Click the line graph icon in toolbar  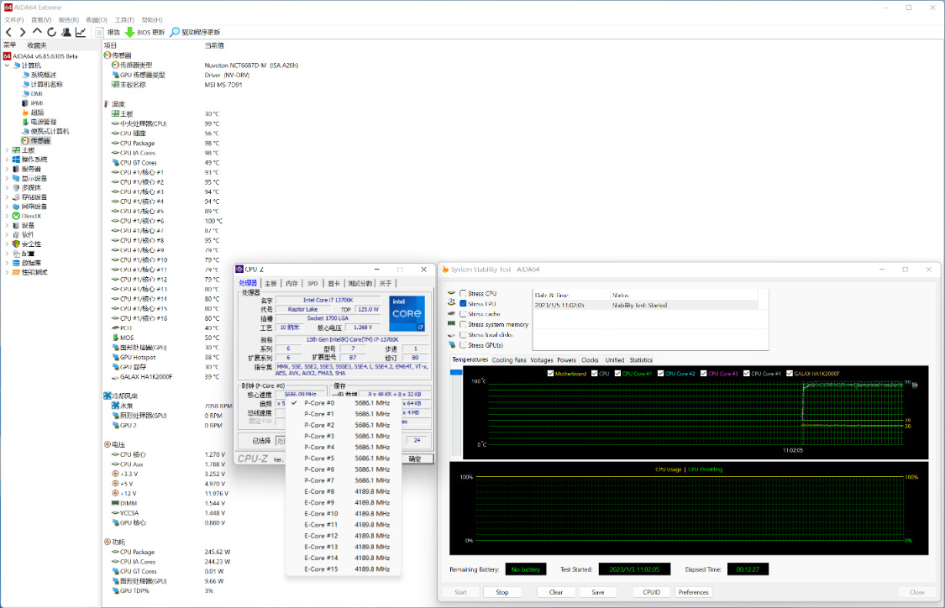[x=81, y=32]
